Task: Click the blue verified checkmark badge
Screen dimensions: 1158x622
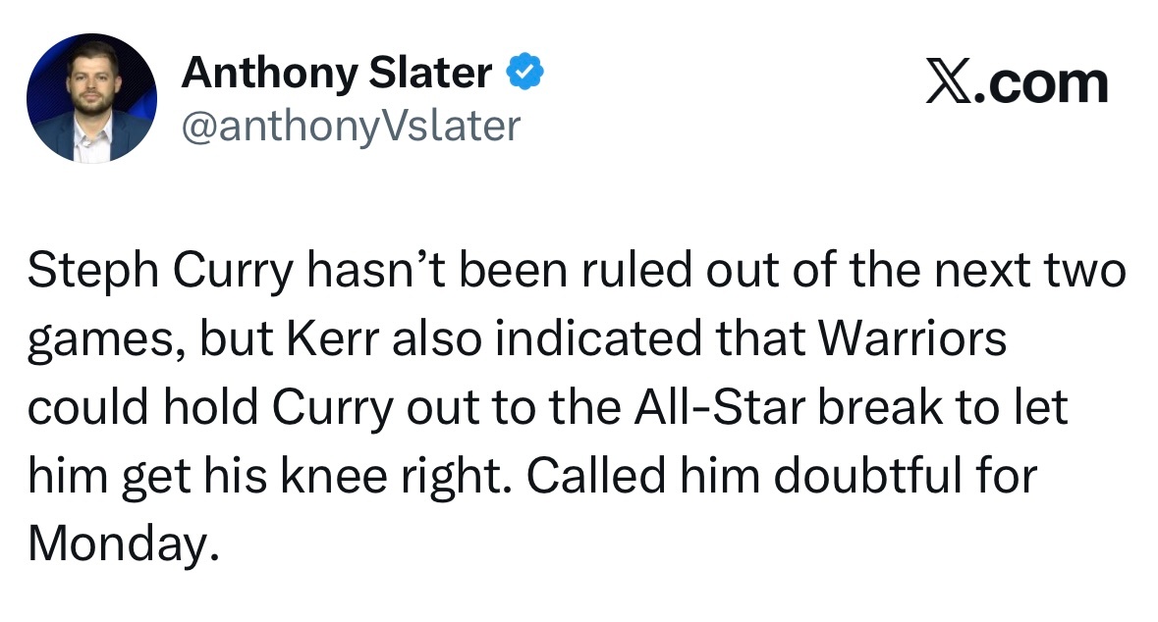Action: [524, 72]
